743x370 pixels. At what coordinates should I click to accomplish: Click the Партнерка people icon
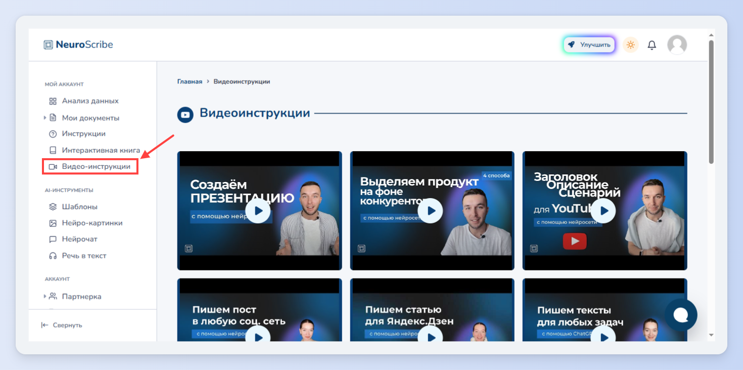pos(53,296)
